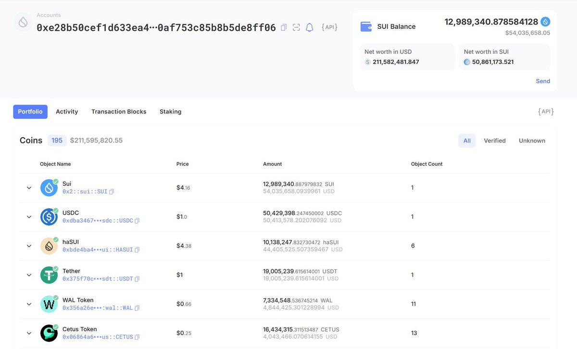Expand the WAL Token row
Viewport: 577px width, 349px height.
[29, 304]
